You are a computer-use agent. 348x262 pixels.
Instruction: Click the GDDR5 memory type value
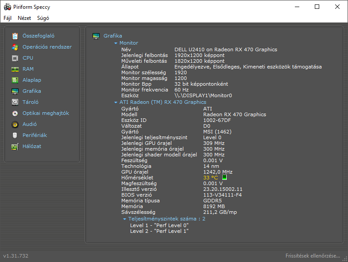[x=213, y=201]
